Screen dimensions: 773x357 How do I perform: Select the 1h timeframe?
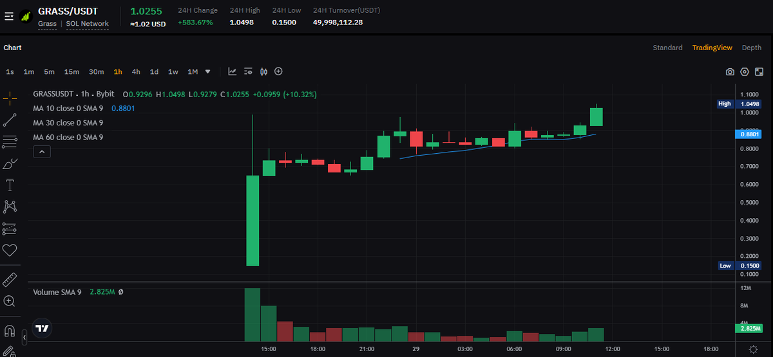pos(118,71)
